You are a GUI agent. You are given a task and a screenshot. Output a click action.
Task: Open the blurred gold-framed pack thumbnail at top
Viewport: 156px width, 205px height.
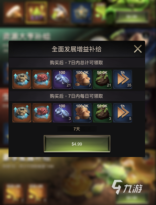pos(36,13)
